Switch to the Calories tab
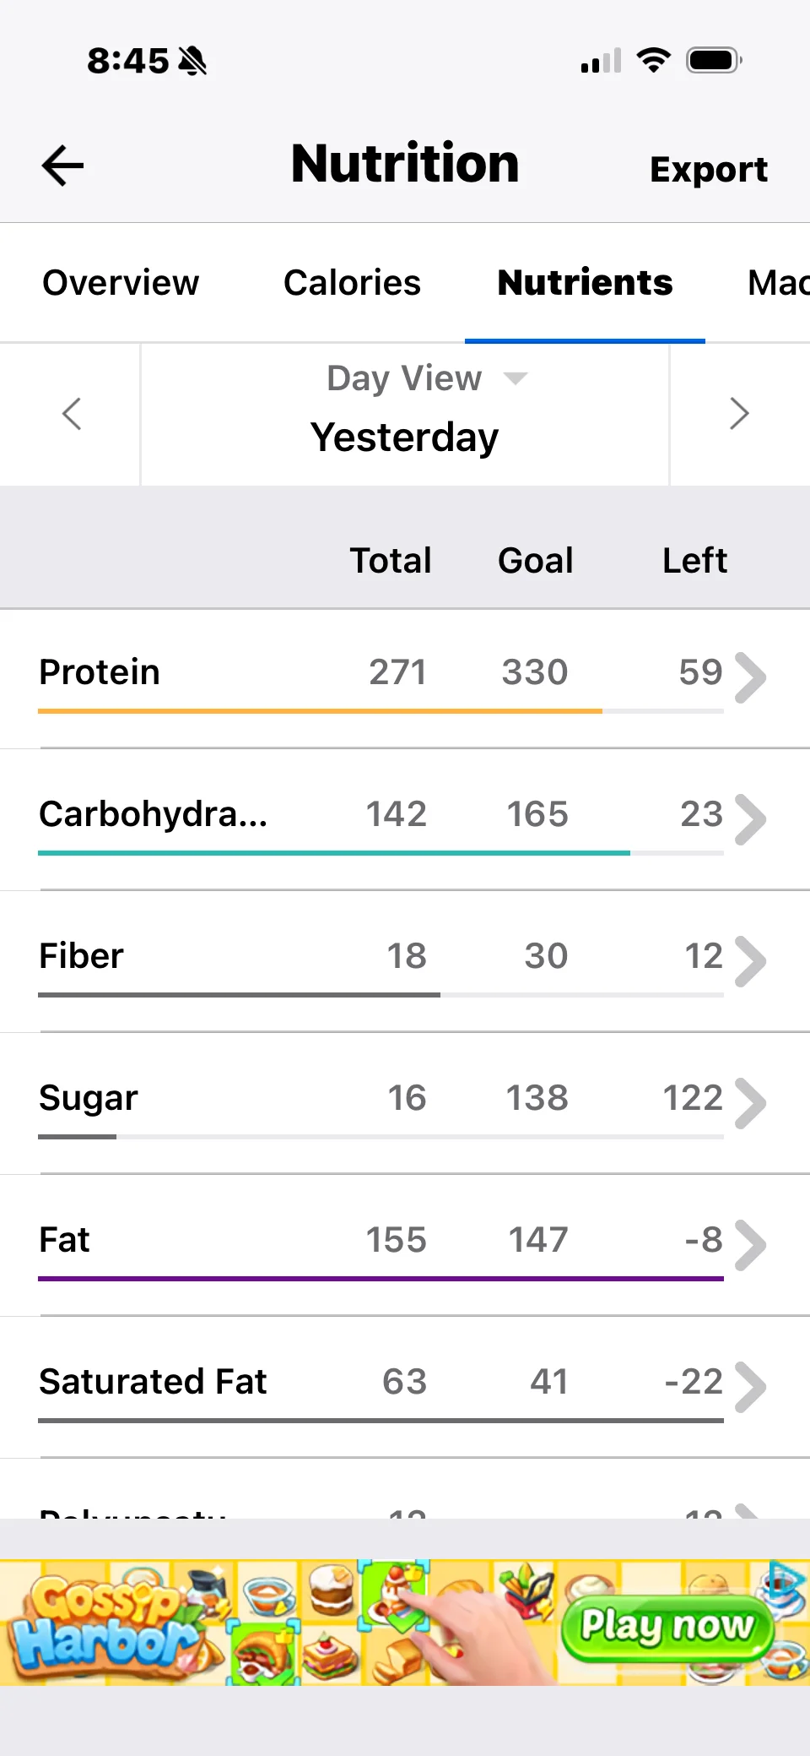 click(352, 283)
